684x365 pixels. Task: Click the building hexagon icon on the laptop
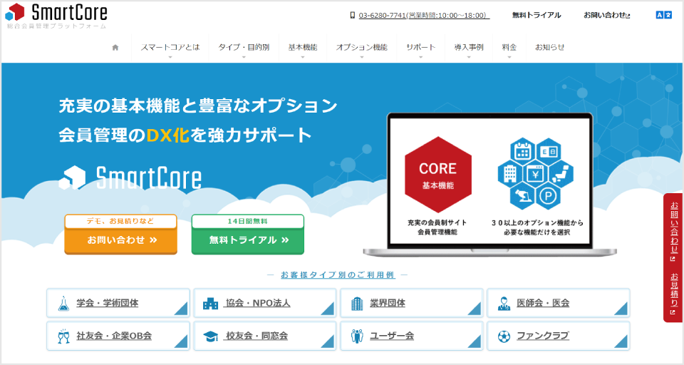(x=510, y=173)
